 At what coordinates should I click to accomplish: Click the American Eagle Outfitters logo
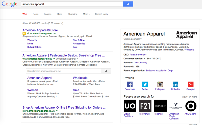pyautogui.click(x=175, y=106)
